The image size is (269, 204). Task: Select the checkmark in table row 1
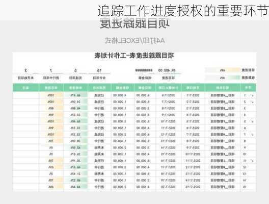pyautogui.click(x=252, y=95)
